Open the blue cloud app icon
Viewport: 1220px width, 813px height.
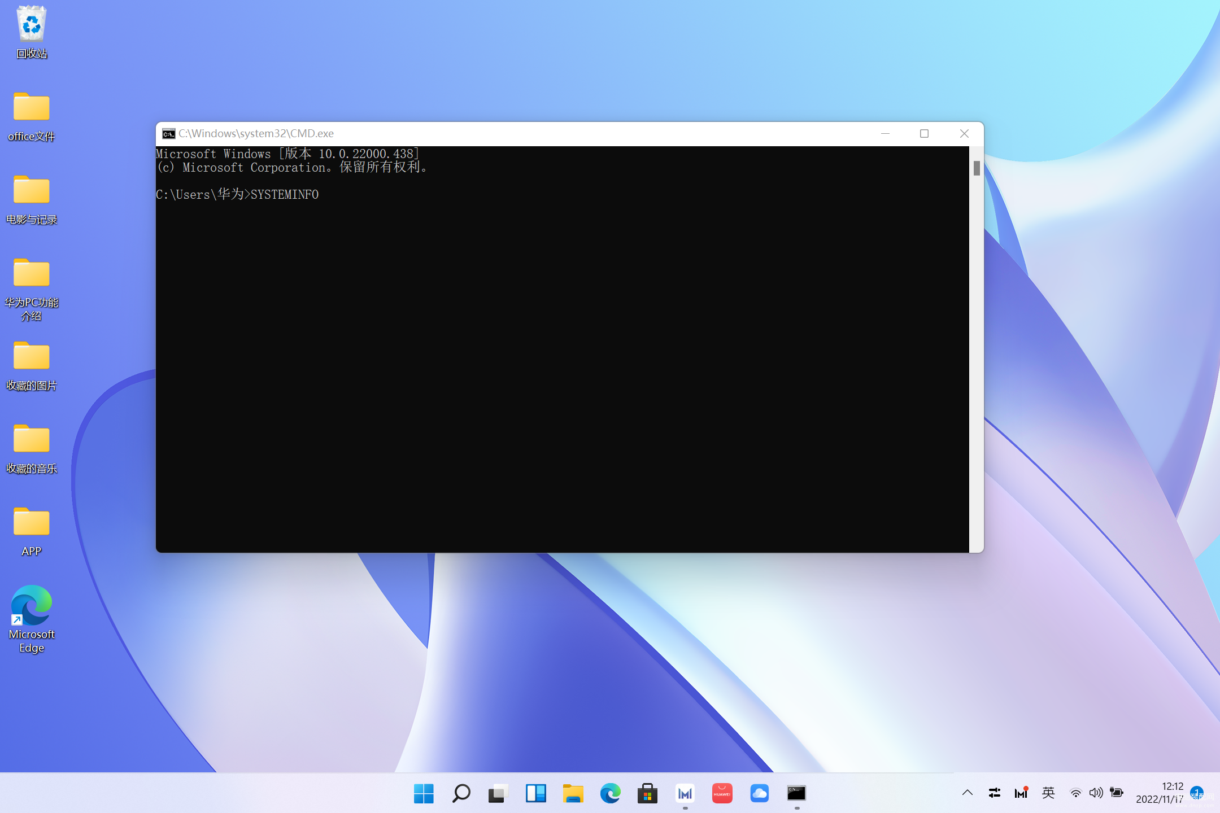759,793
